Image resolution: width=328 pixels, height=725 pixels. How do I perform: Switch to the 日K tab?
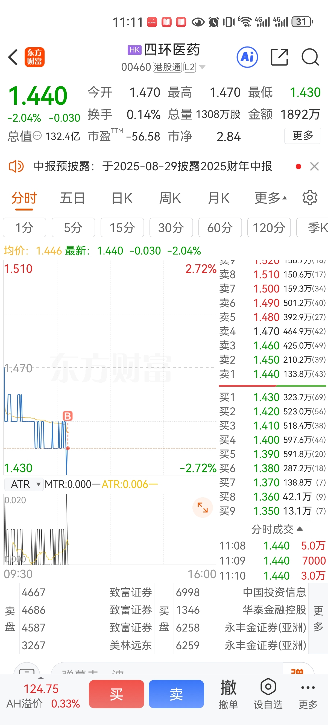pos(122,198)
